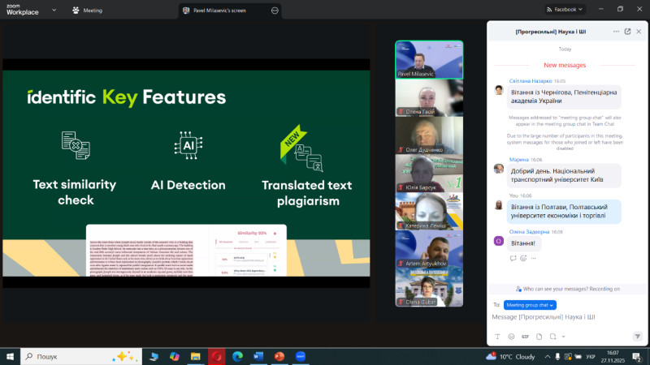This screenshot has width=650, height=365.
Task: Attach a file using the file icon
Action: click(538, 336)
